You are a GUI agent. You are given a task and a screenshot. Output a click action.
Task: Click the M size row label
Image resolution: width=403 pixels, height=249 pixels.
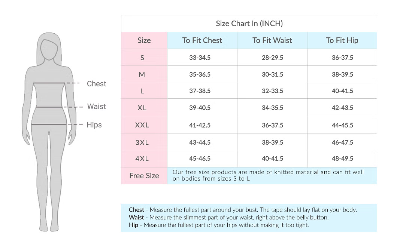(x=142, y=74)
